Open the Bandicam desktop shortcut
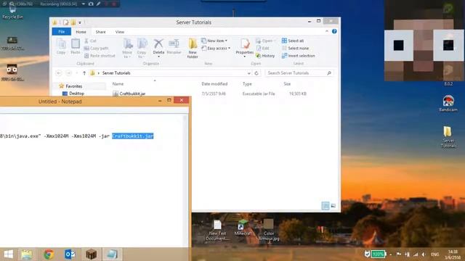This screenshot has width=465, height=261. click(448, 104)
